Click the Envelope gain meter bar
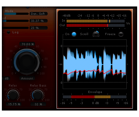 coord(95,97)
